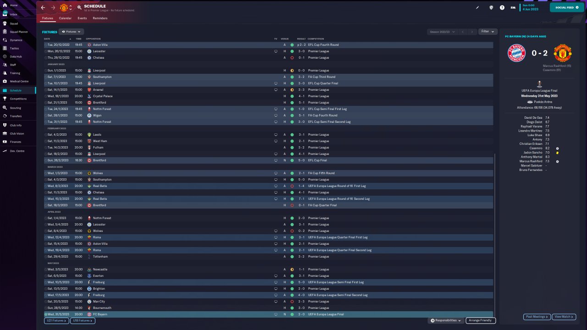The image size is (587, 330).
Task: Switch to the Fixtures tab
Action: click(x=48, y=18)
